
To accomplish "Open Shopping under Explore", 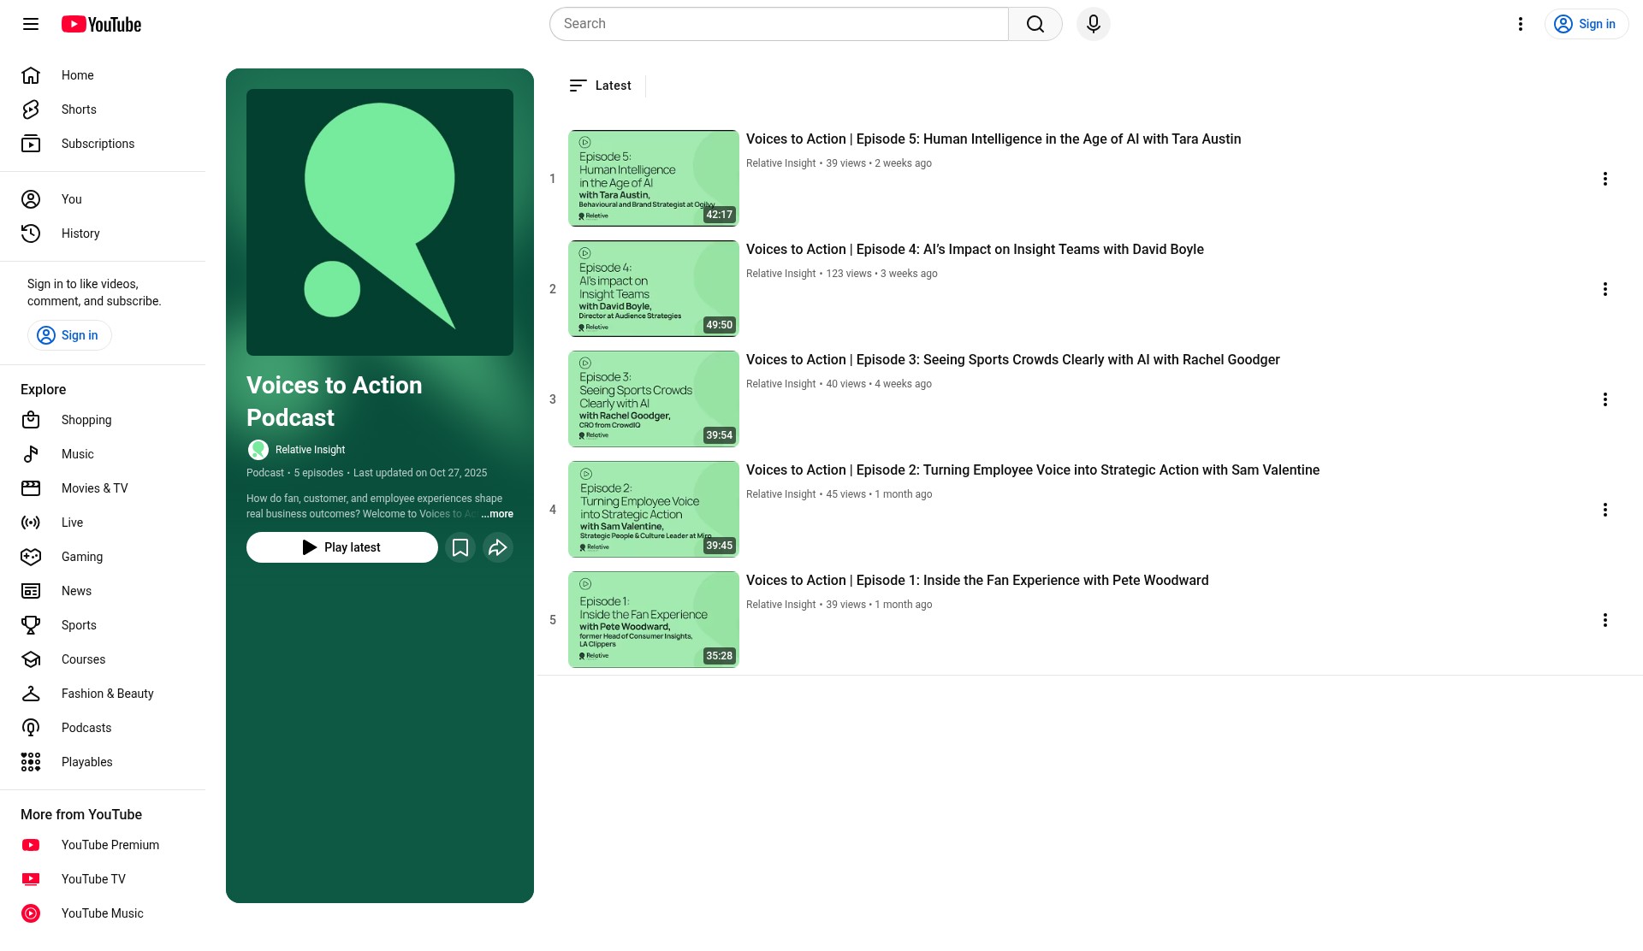I will [x=103, y=420].
